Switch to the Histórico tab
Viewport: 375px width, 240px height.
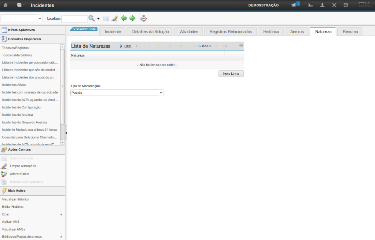[271, 32]
